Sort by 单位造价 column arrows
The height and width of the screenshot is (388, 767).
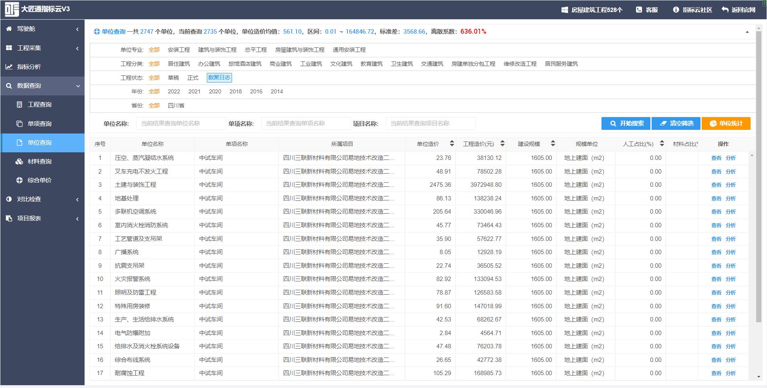pos(452,143)
